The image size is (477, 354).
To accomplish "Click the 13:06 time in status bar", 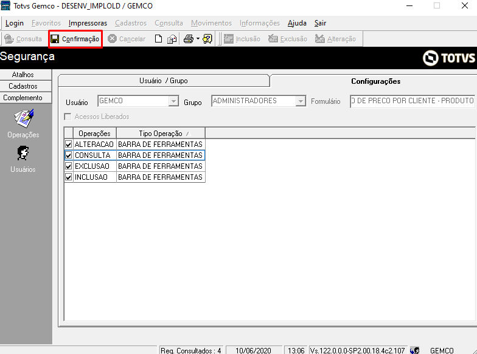I will (296, 350).
